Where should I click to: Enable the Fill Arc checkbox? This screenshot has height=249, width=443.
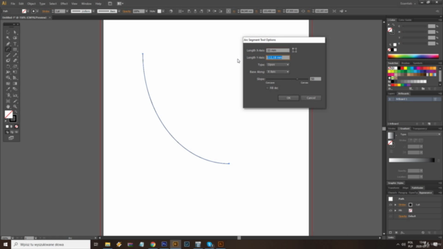point(267,88)
